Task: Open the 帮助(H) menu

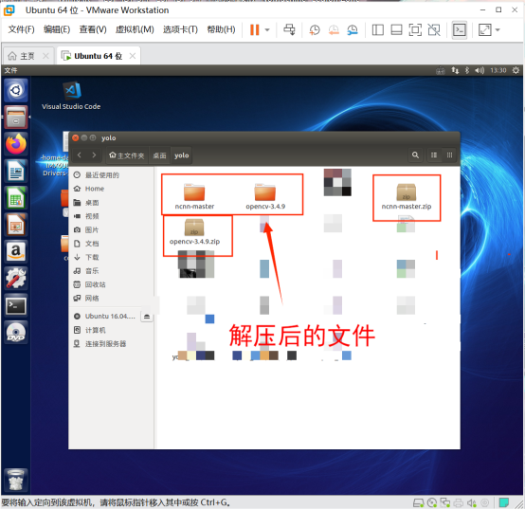Action: (x=221, y=29)
